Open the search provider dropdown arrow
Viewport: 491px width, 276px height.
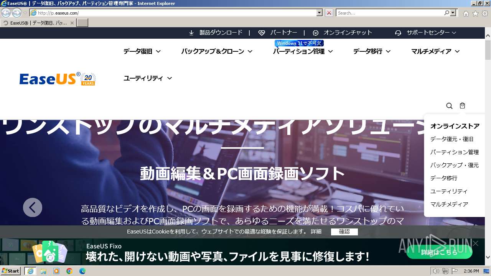point(453,13)
